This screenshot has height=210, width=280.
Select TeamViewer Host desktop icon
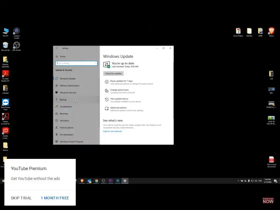click(x=5, y=105)
